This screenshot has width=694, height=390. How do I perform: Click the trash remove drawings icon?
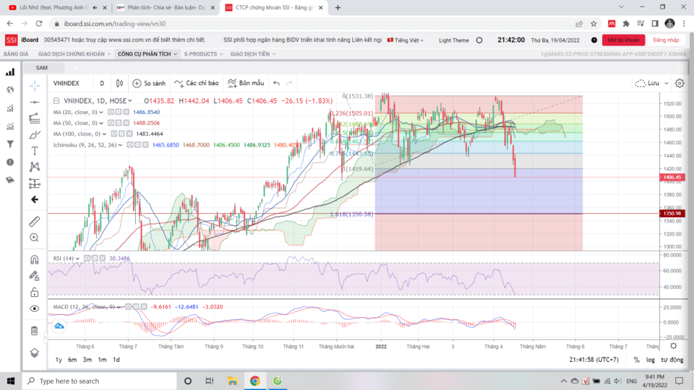tap(34, 331)
